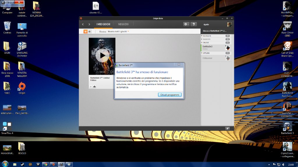Viewport: 298px width, 167px height.
Task: Launch Call of Duty Black Ops shortcut
Action: point(287,49)
